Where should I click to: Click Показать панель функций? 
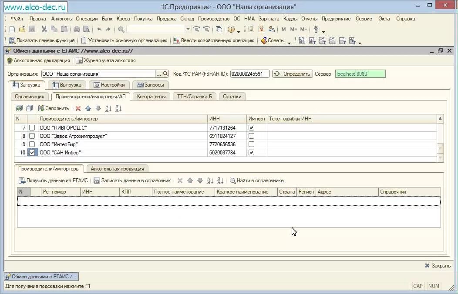[x=42, y=40]
